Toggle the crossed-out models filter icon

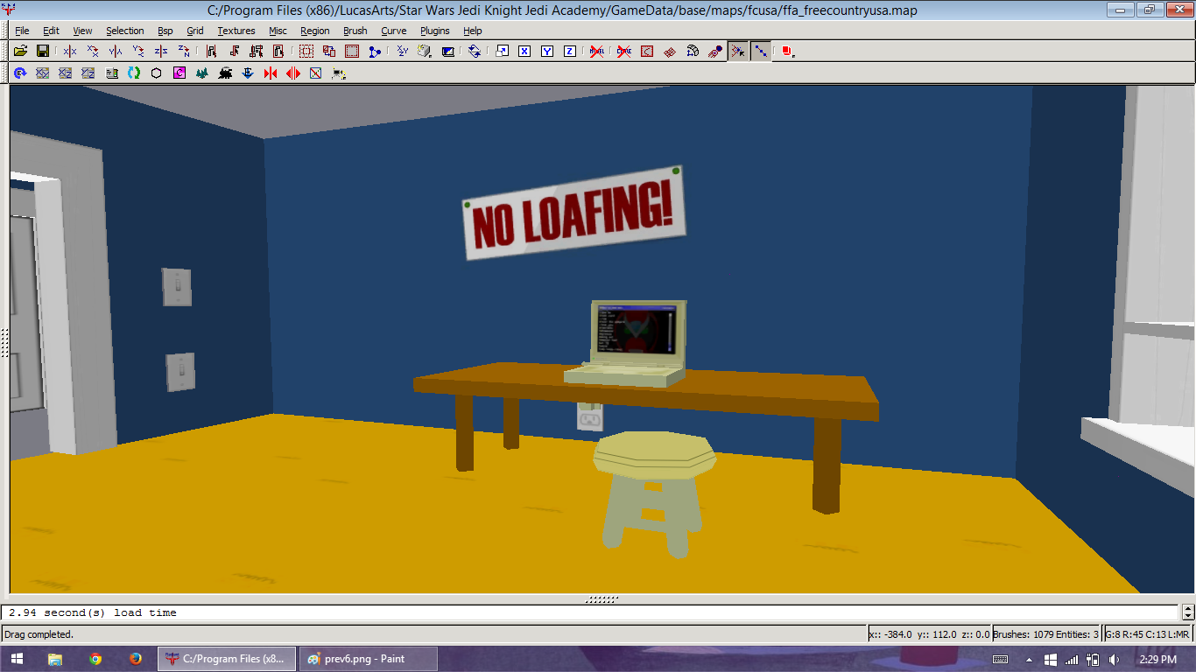tap(597, 52)
